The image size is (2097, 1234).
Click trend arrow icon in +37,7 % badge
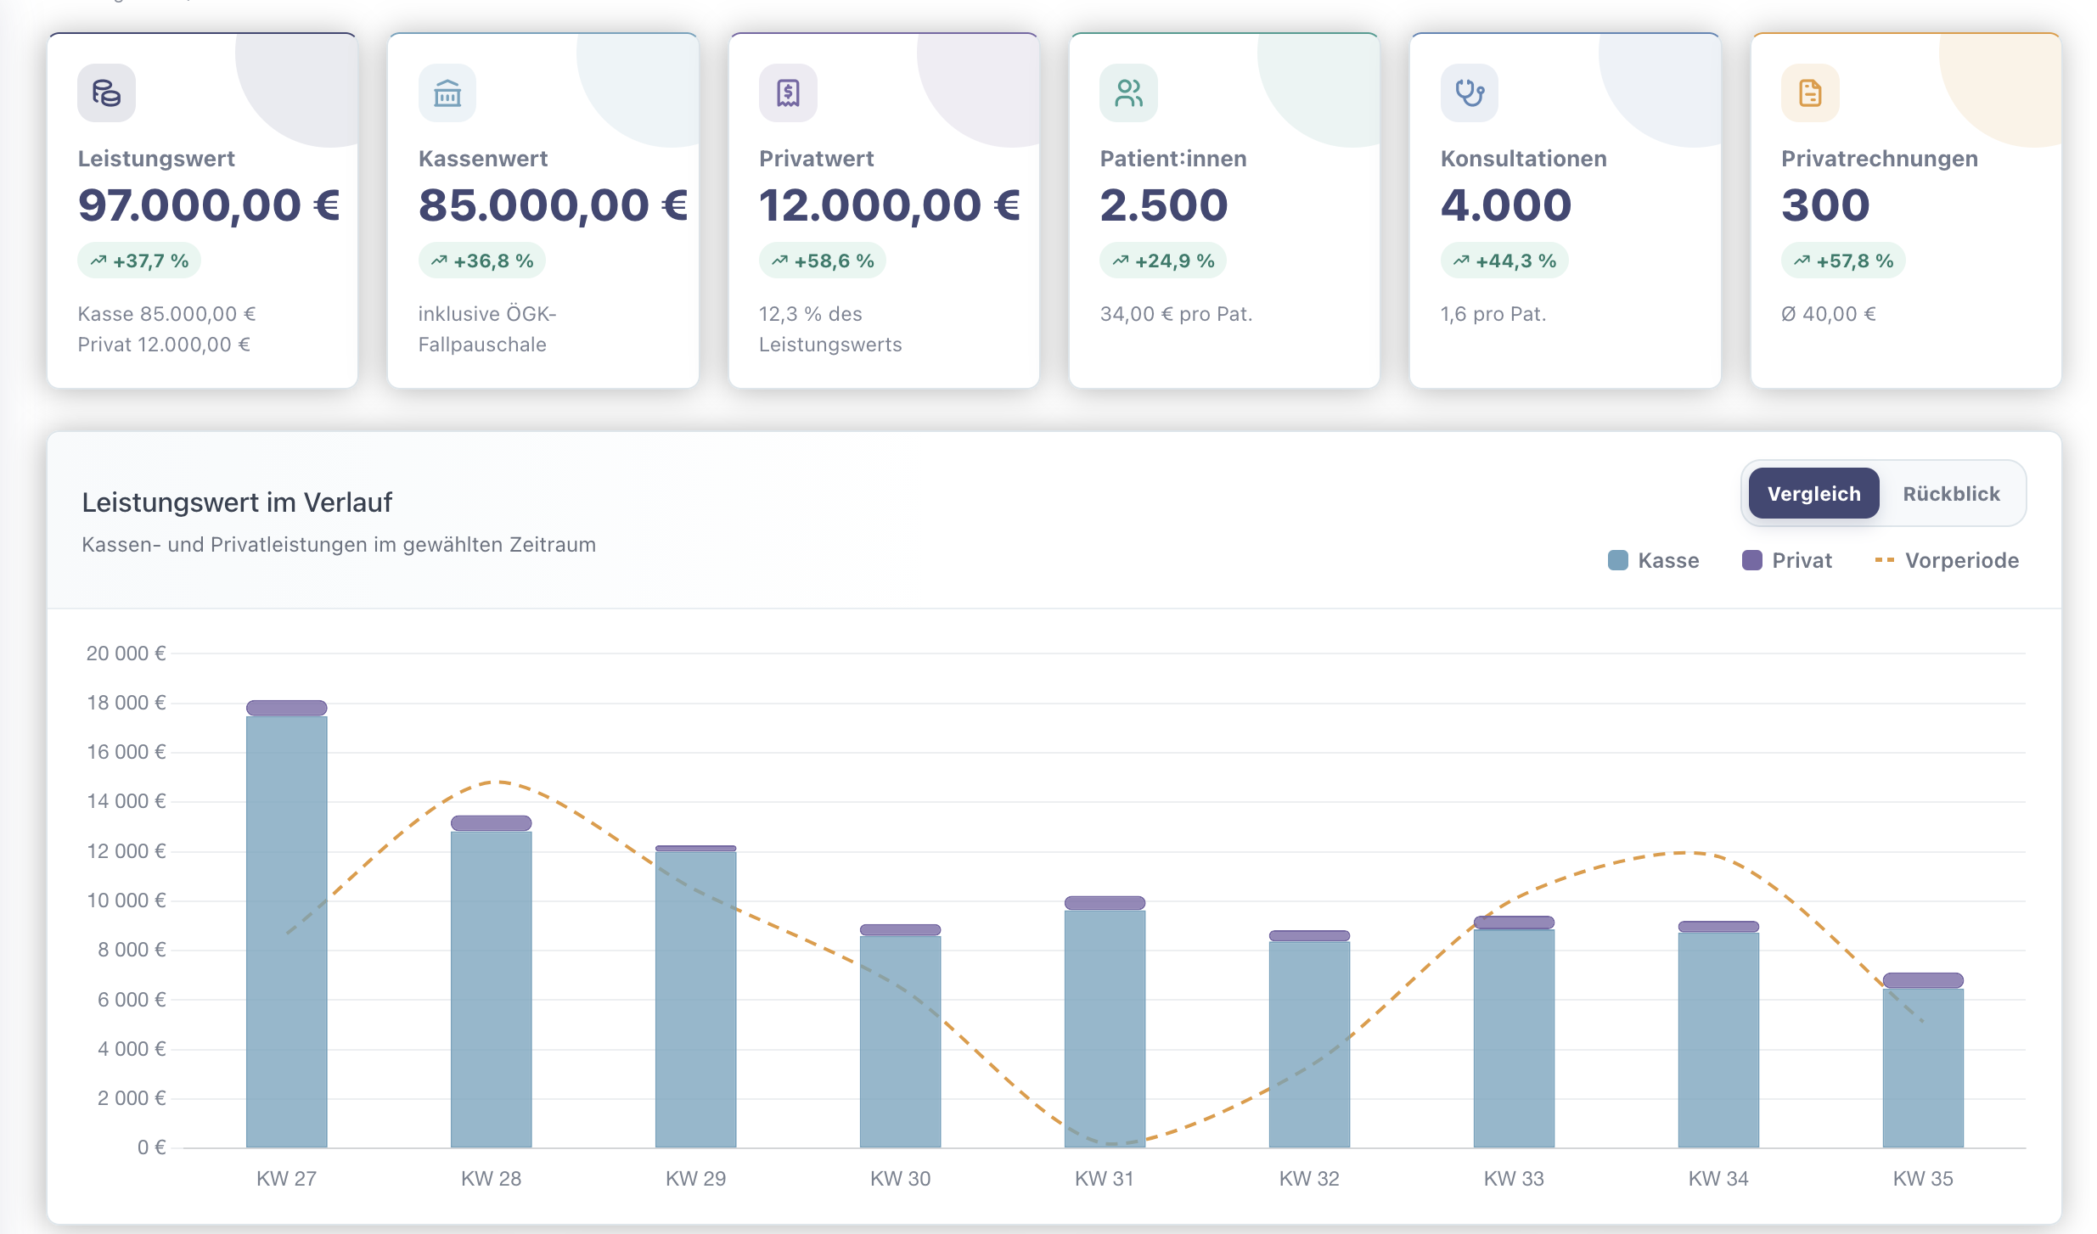click(98, 261)
